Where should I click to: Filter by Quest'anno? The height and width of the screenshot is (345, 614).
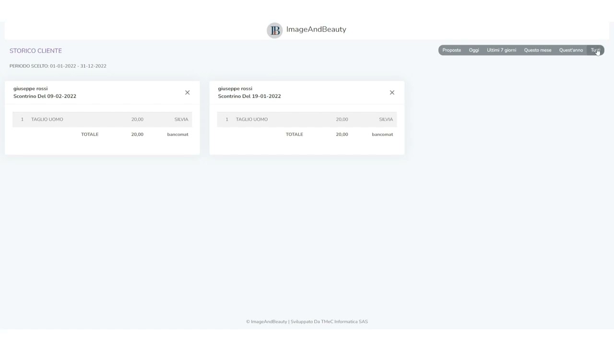click(571, 50)
